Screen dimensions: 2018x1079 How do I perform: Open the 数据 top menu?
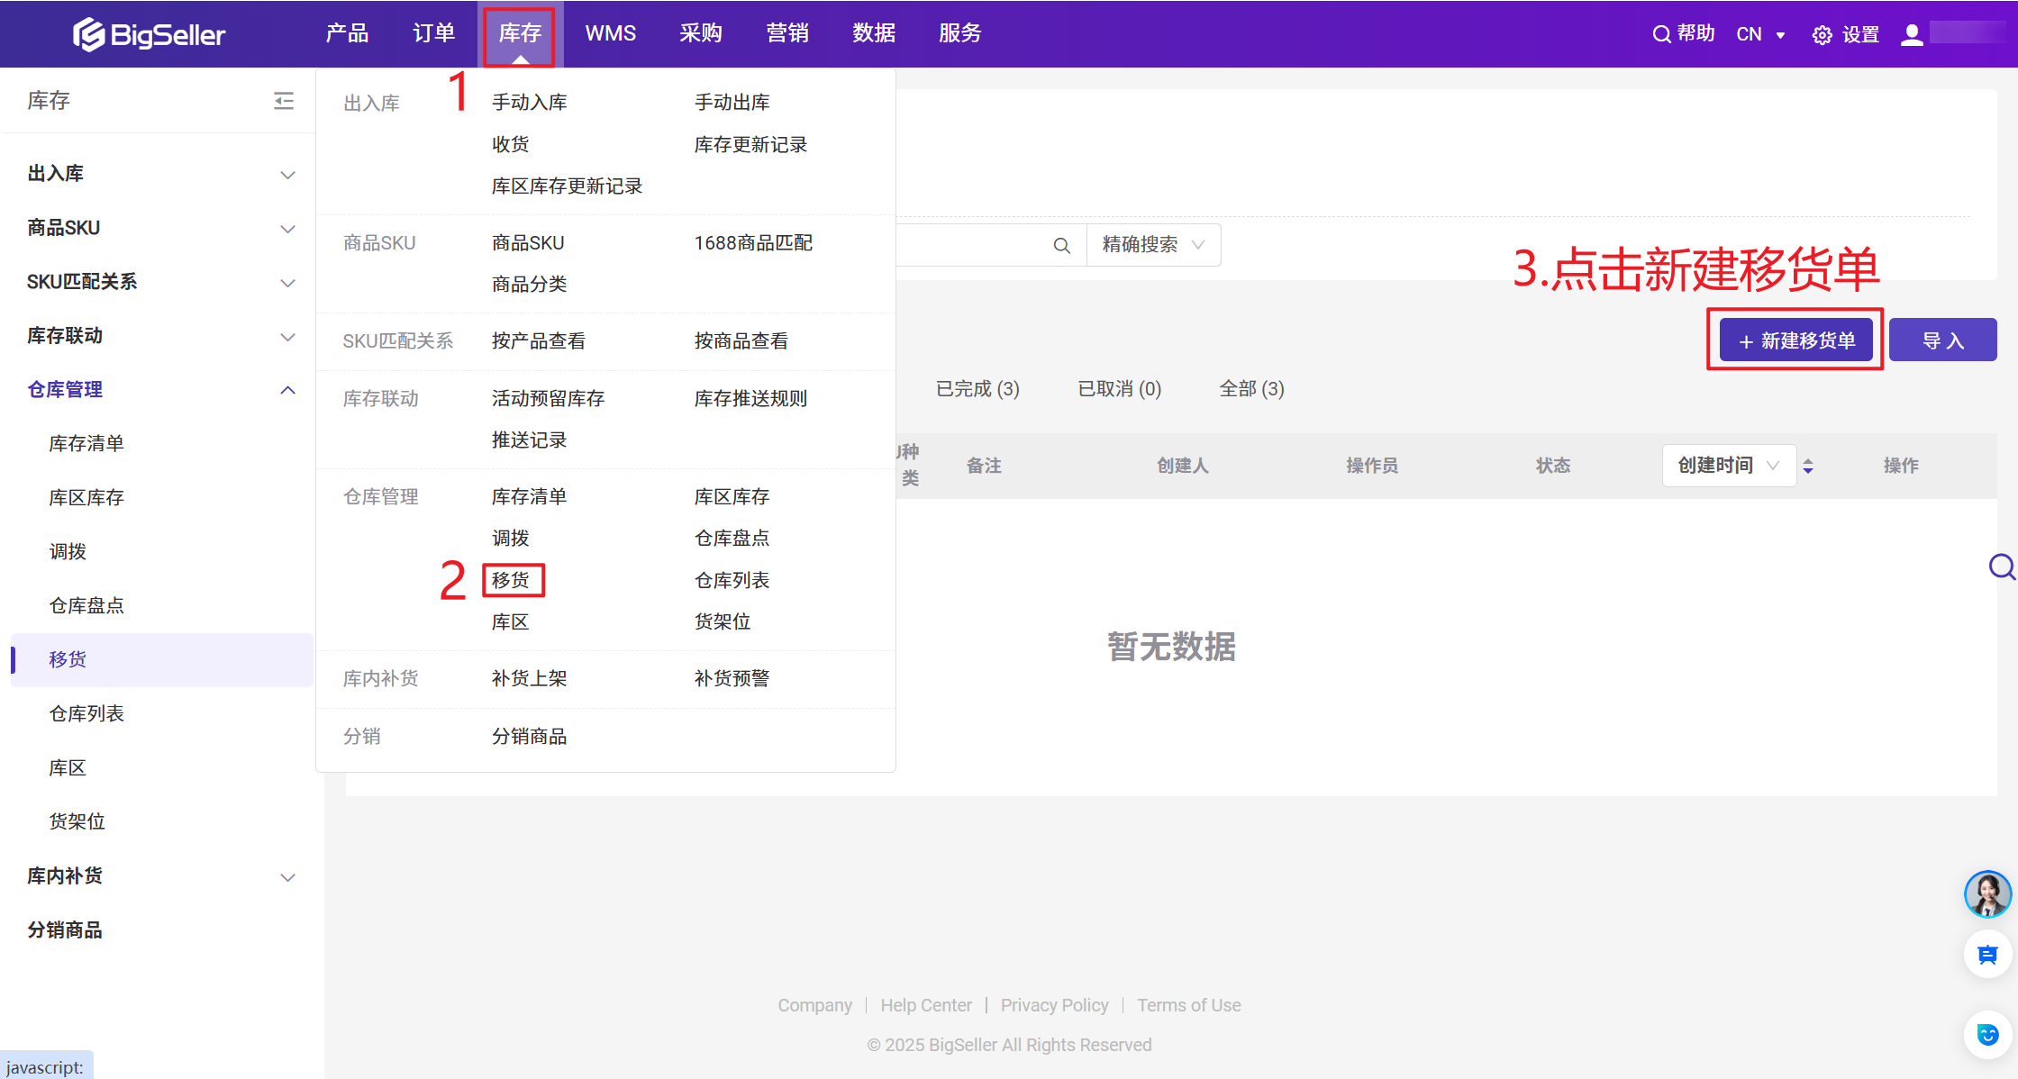coord(873,33)
